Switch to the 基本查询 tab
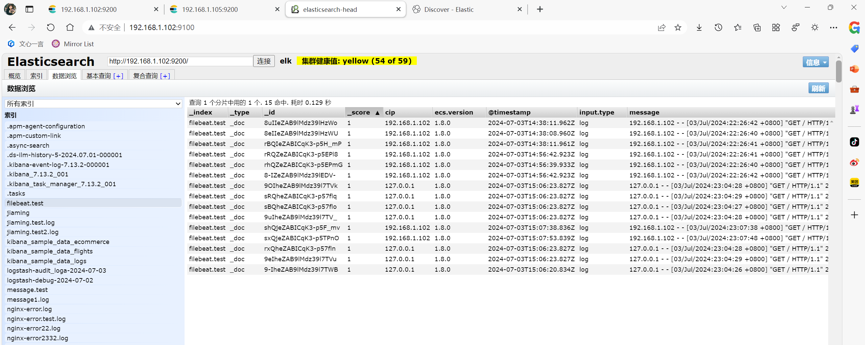 [99, 76]
